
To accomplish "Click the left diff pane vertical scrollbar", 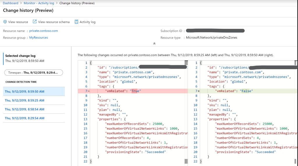I will pos(186,110).
